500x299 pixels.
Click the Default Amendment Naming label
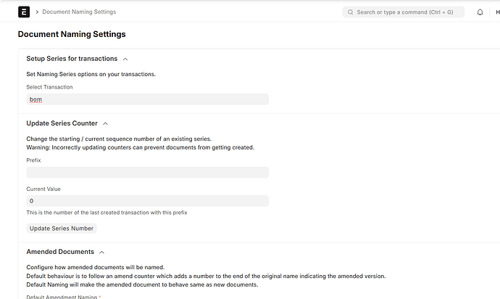click(62, 297)
